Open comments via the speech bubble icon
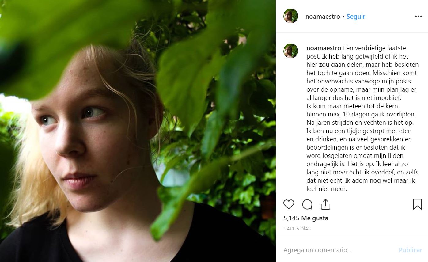This screenshot has height=262, width=428. pyautogui.click(x=307, y=204)
